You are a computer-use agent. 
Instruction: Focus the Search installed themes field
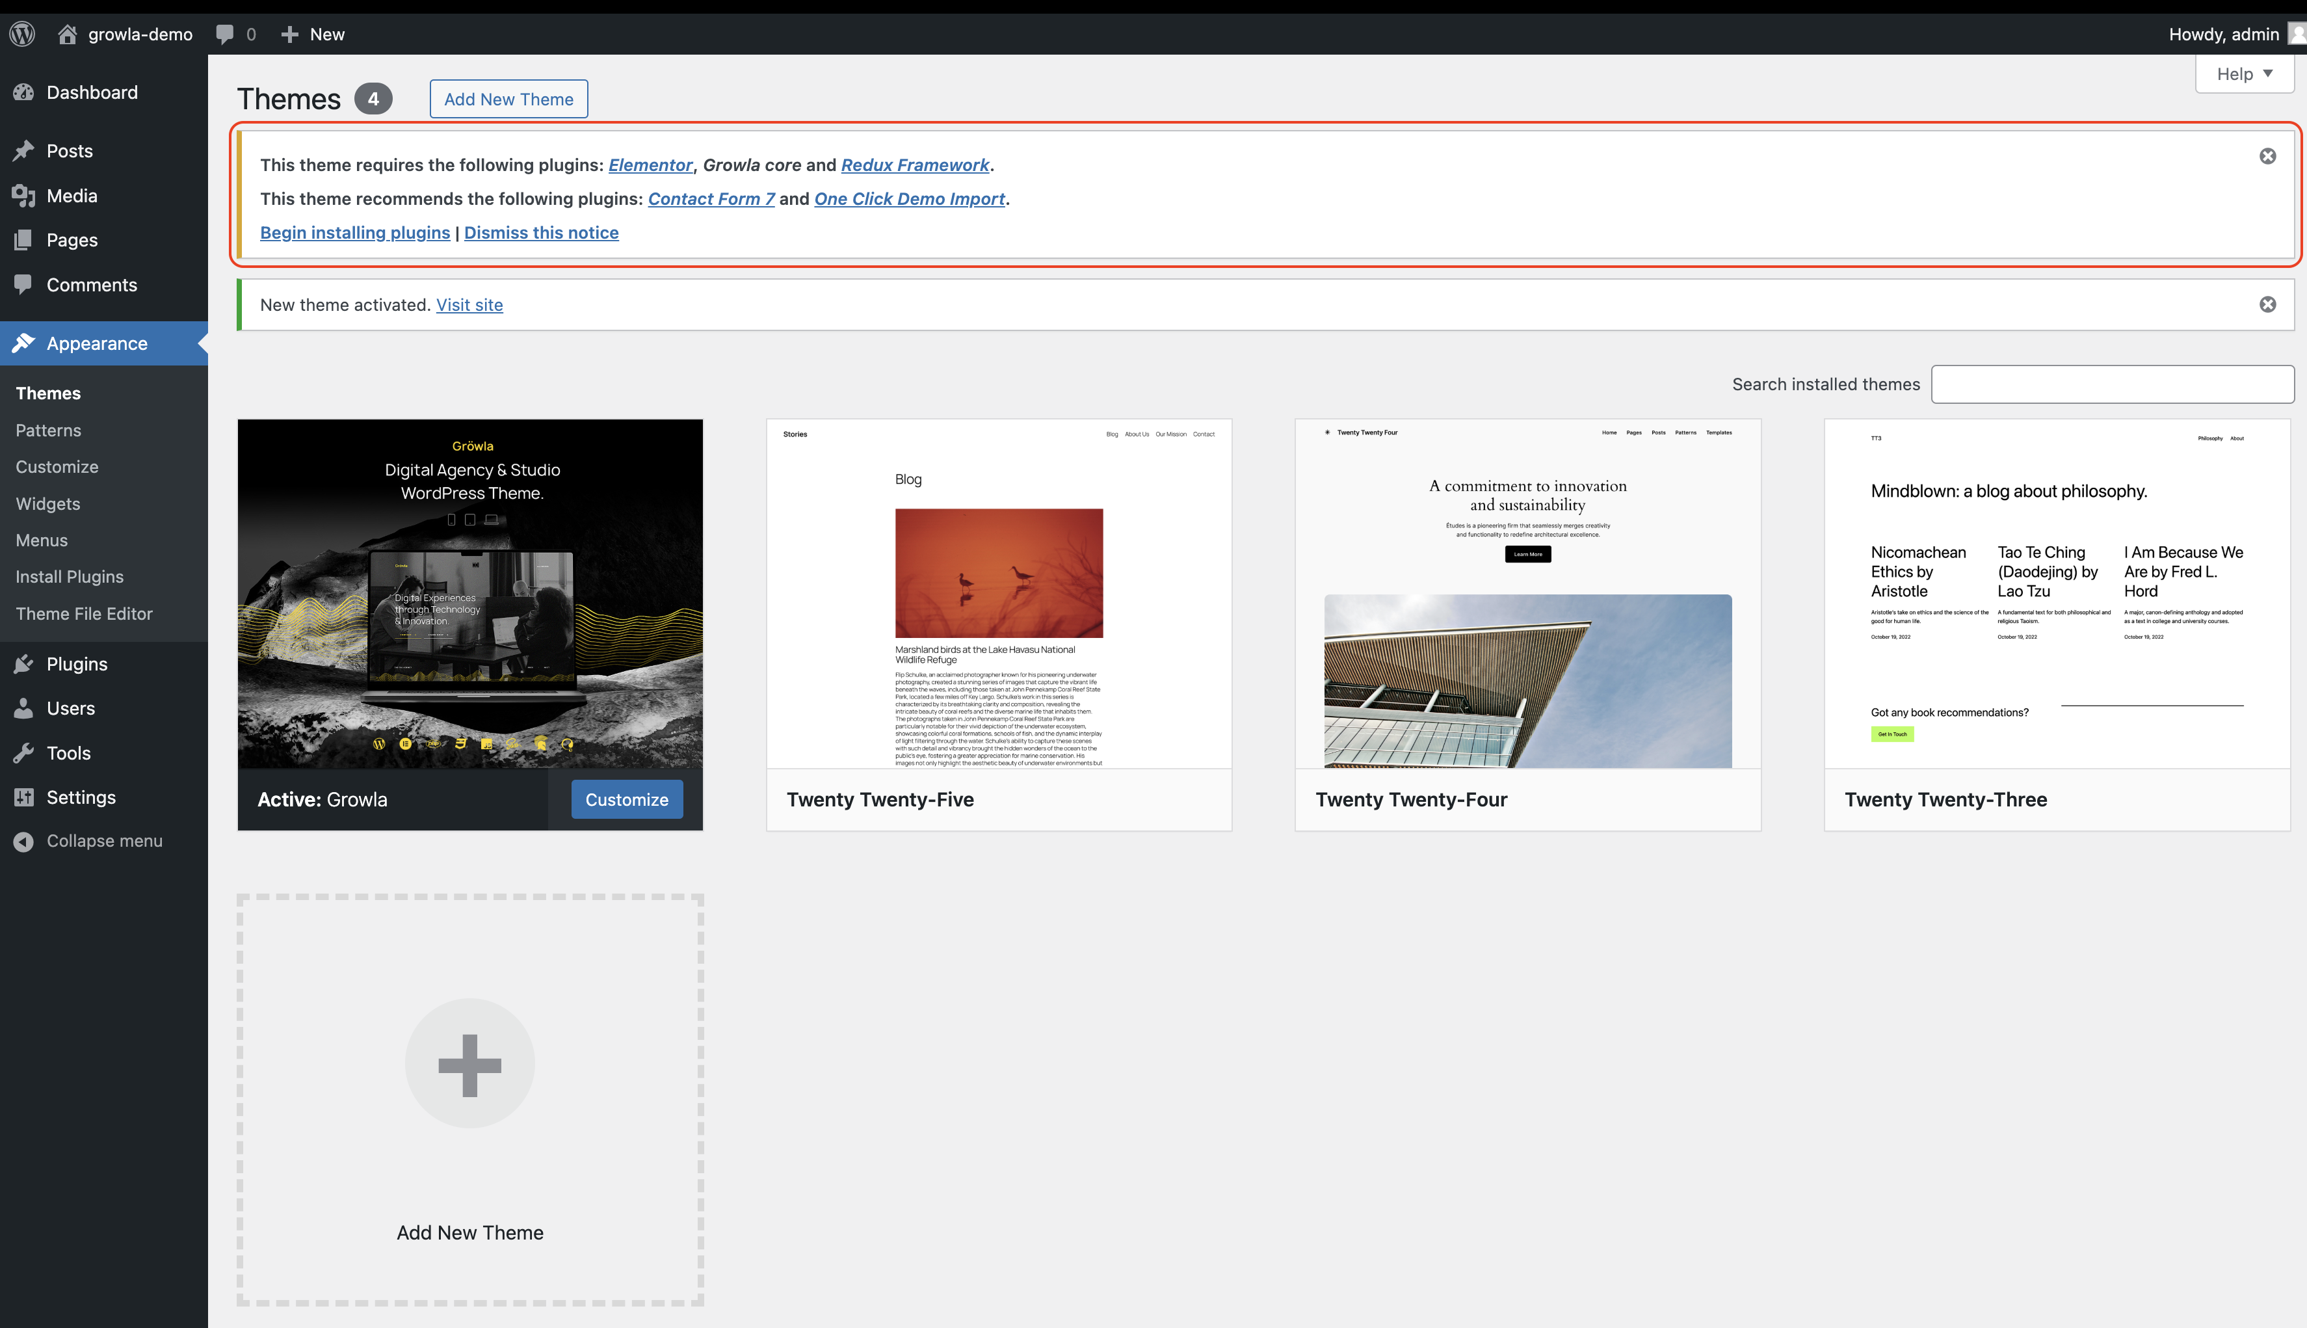pyautogui.click(x=2112, y=384)
